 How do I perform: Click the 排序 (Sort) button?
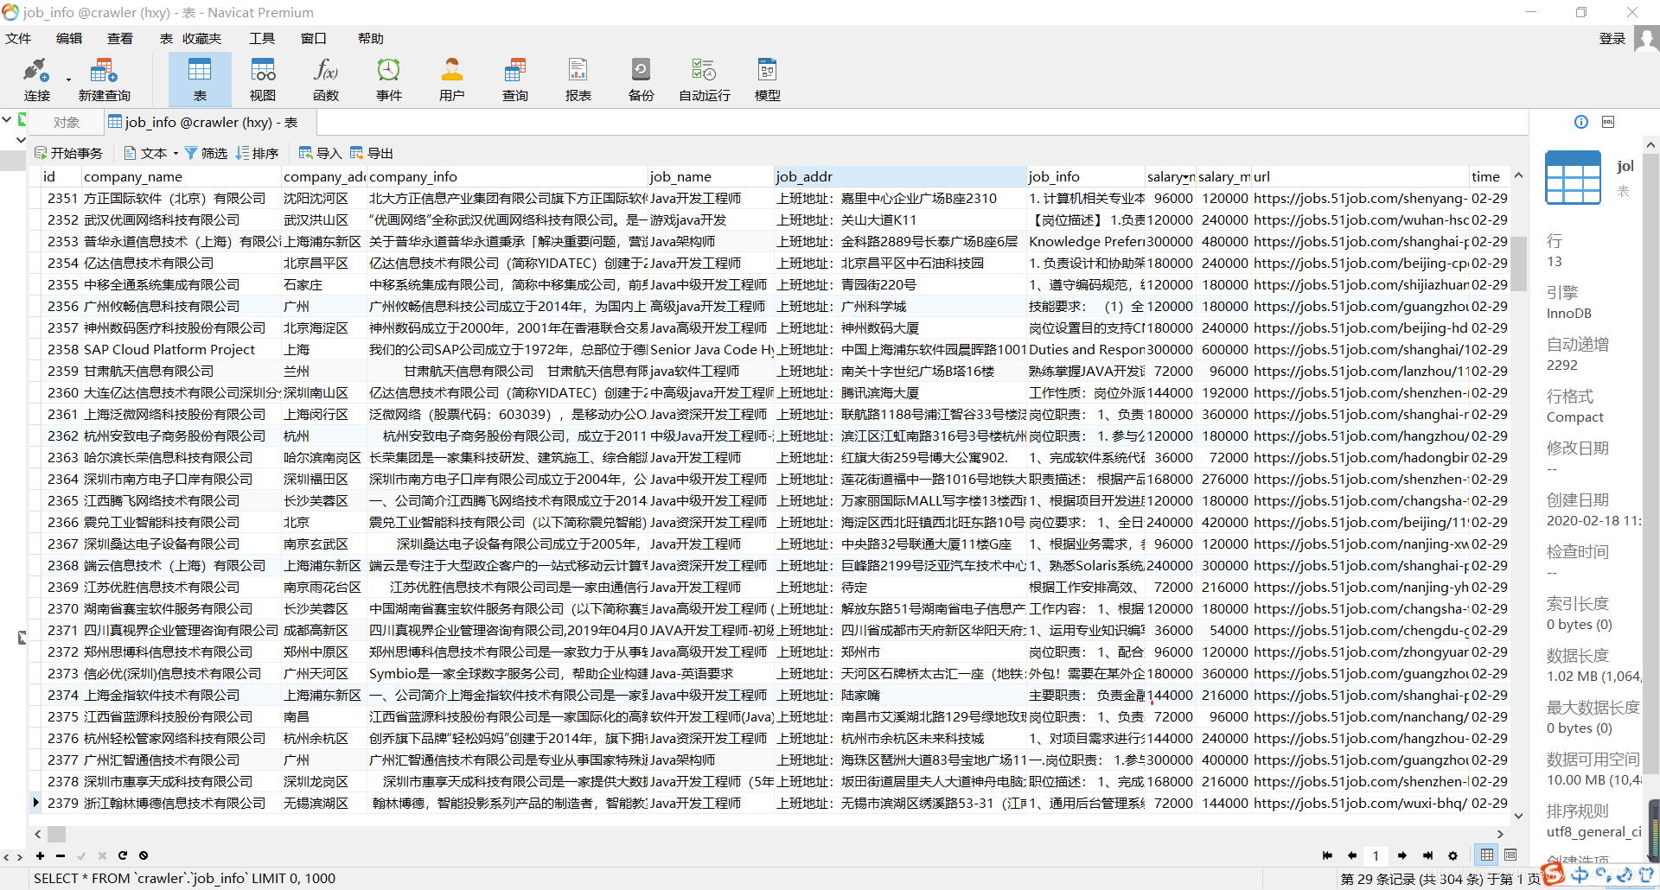257,153
